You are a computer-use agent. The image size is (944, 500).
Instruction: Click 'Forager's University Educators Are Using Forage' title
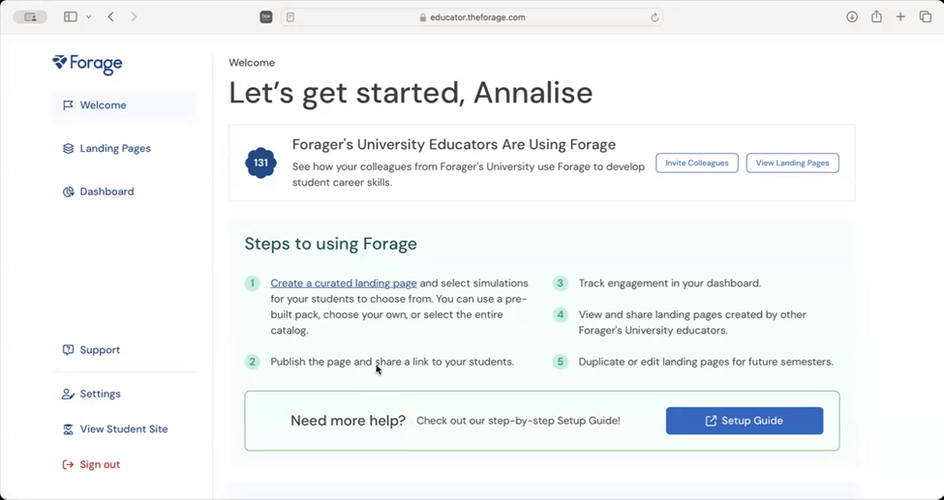click(454, 145)
